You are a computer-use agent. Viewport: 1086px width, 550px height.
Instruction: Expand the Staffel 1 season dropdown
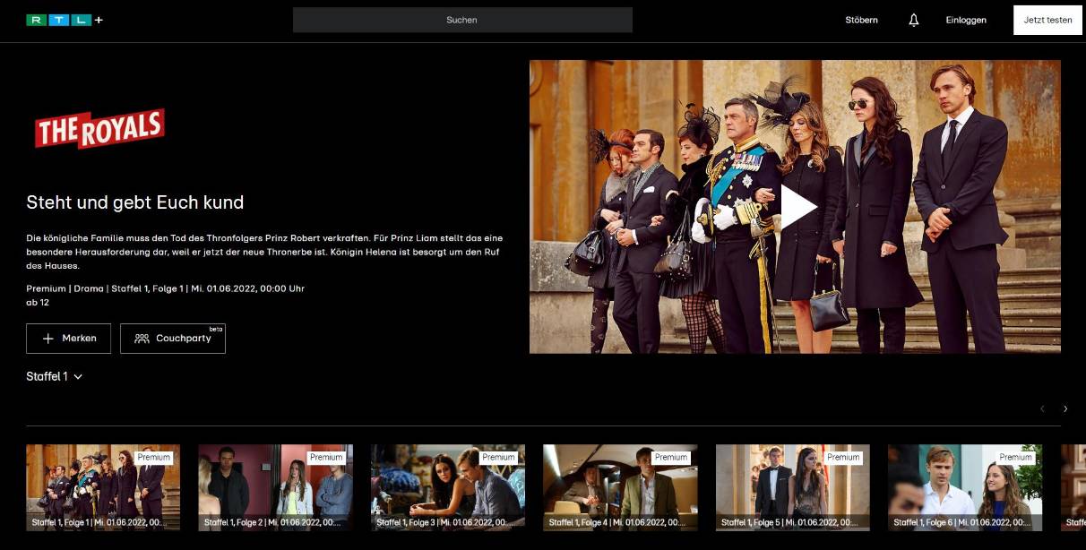pos(55,376)
